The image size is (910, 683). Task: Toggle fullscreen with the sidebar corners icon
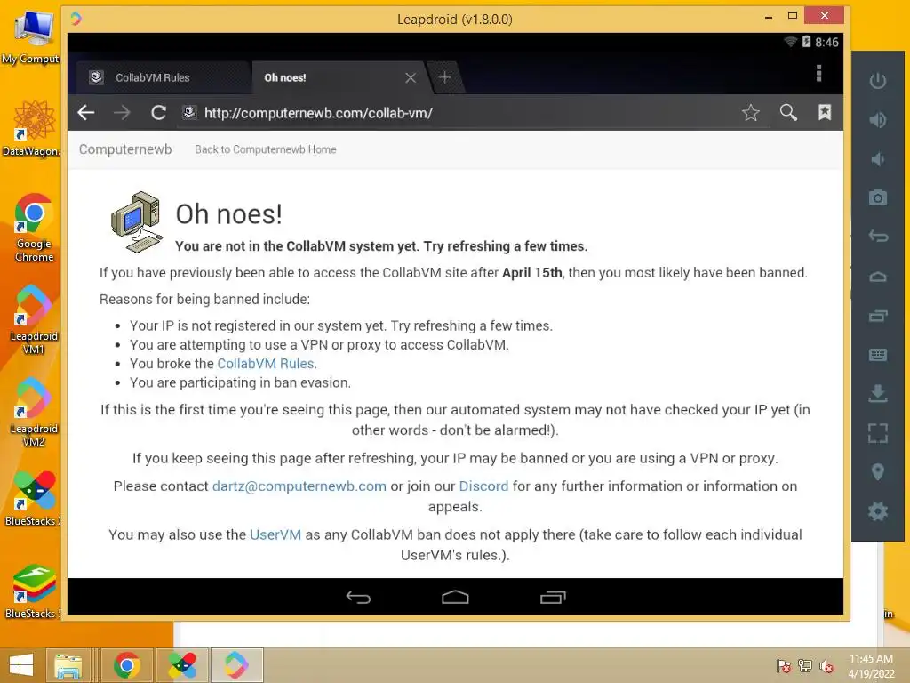click(x=877, y=433)
